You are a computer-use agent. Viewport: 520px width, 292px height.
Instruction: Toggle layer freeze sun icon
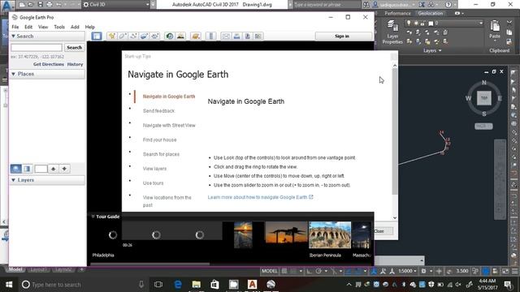(416, 24)
